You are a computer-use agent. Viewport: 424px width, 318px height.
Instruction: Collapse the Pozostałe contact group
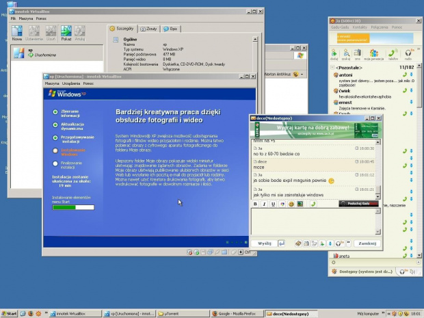[x=332, y=67]
